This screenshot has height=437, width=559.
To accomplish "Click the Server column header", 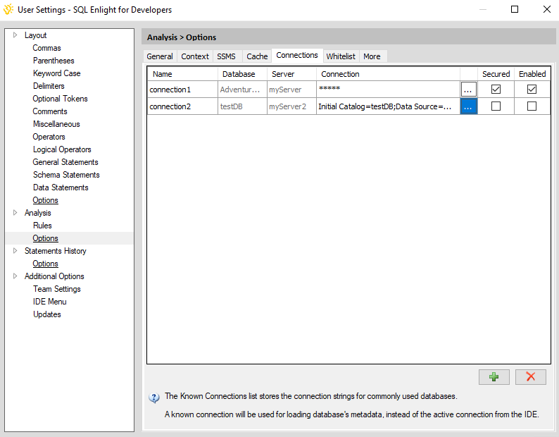I will (x=291, y=74).
